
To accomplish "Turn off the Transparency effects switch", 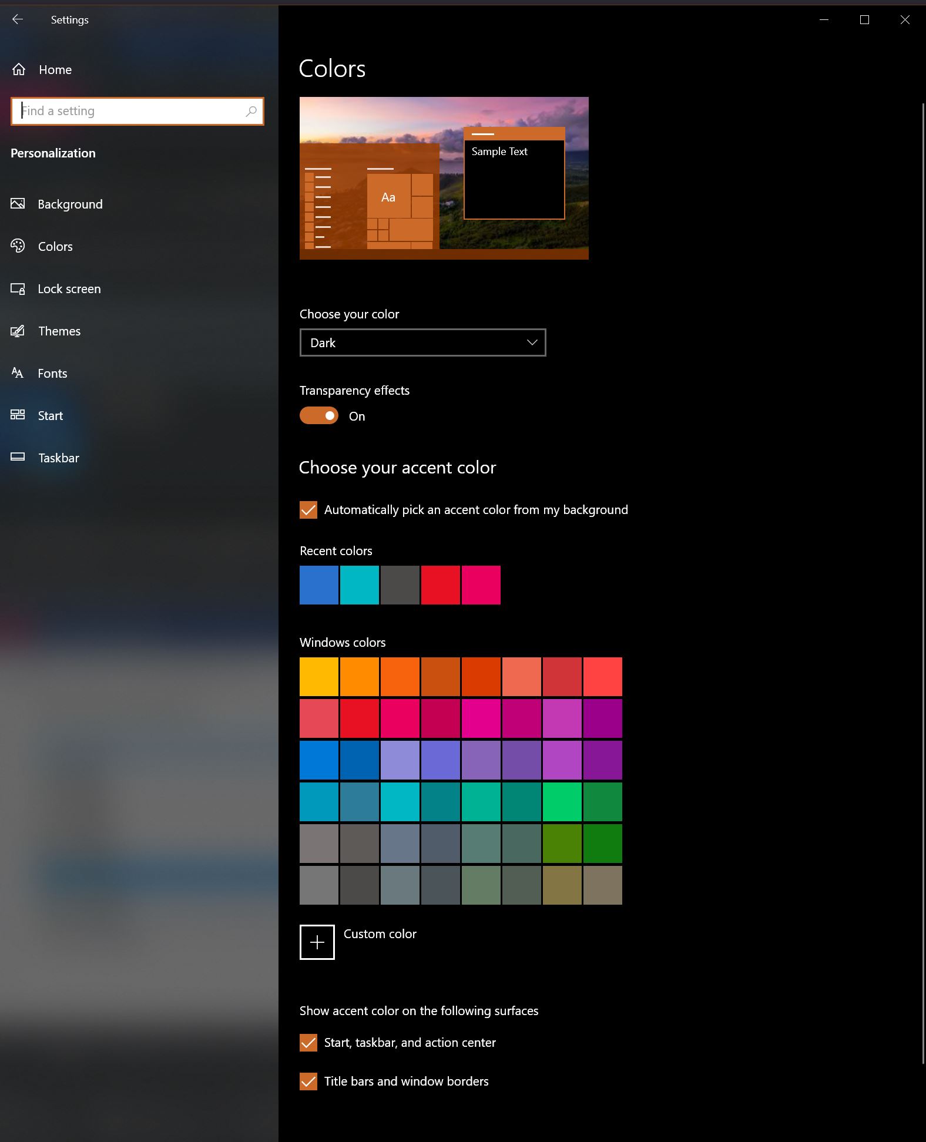I will tap(319, 416).
